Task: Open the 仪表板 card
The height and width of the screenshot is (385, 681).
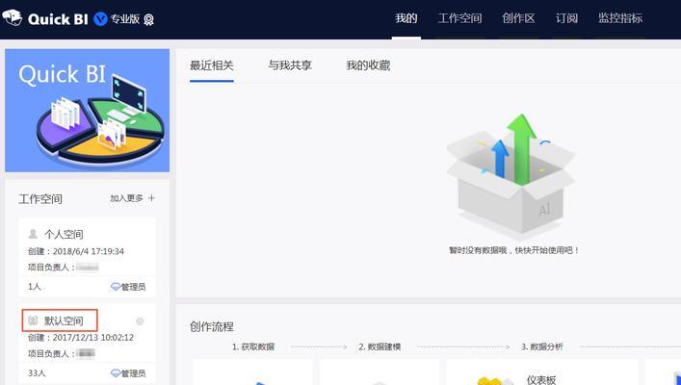Action: pyautogui.click(x=542, y=372)
